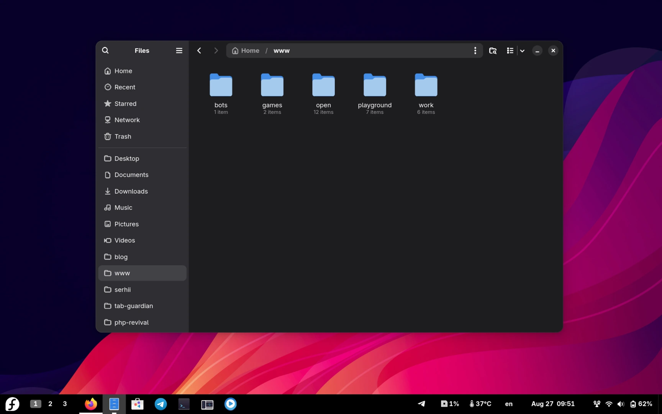The image size is (662, 414).
Task: Open the search icon in the Files sidebar
Action: 105,50
